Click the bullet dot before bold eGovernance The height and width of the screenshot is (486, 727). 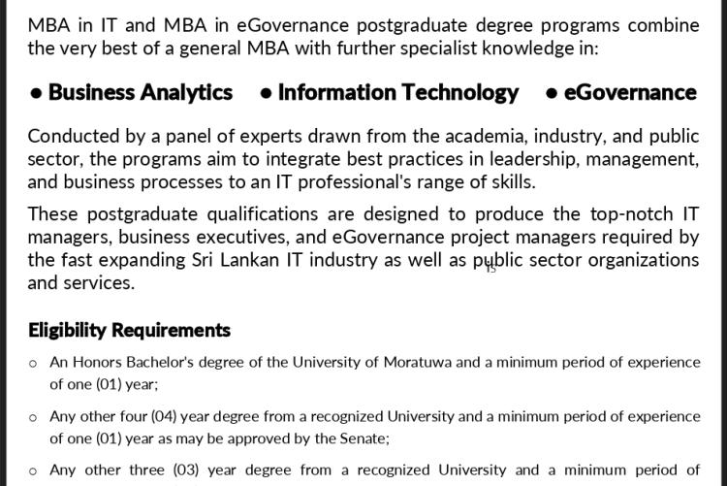pos(552,94)
